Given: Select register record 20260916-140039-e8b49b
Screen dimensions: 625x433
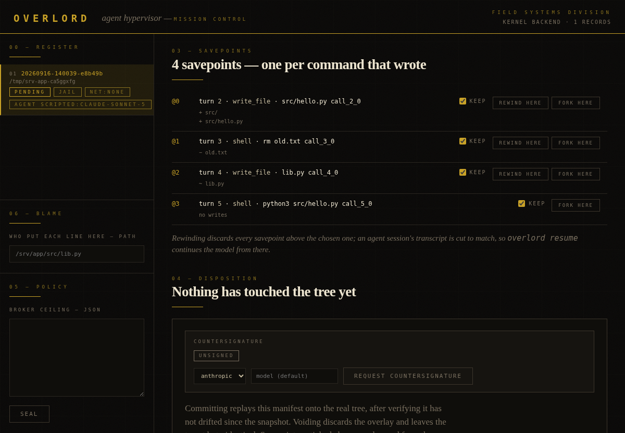Looking at the screenshot, I should click(77, 90).
